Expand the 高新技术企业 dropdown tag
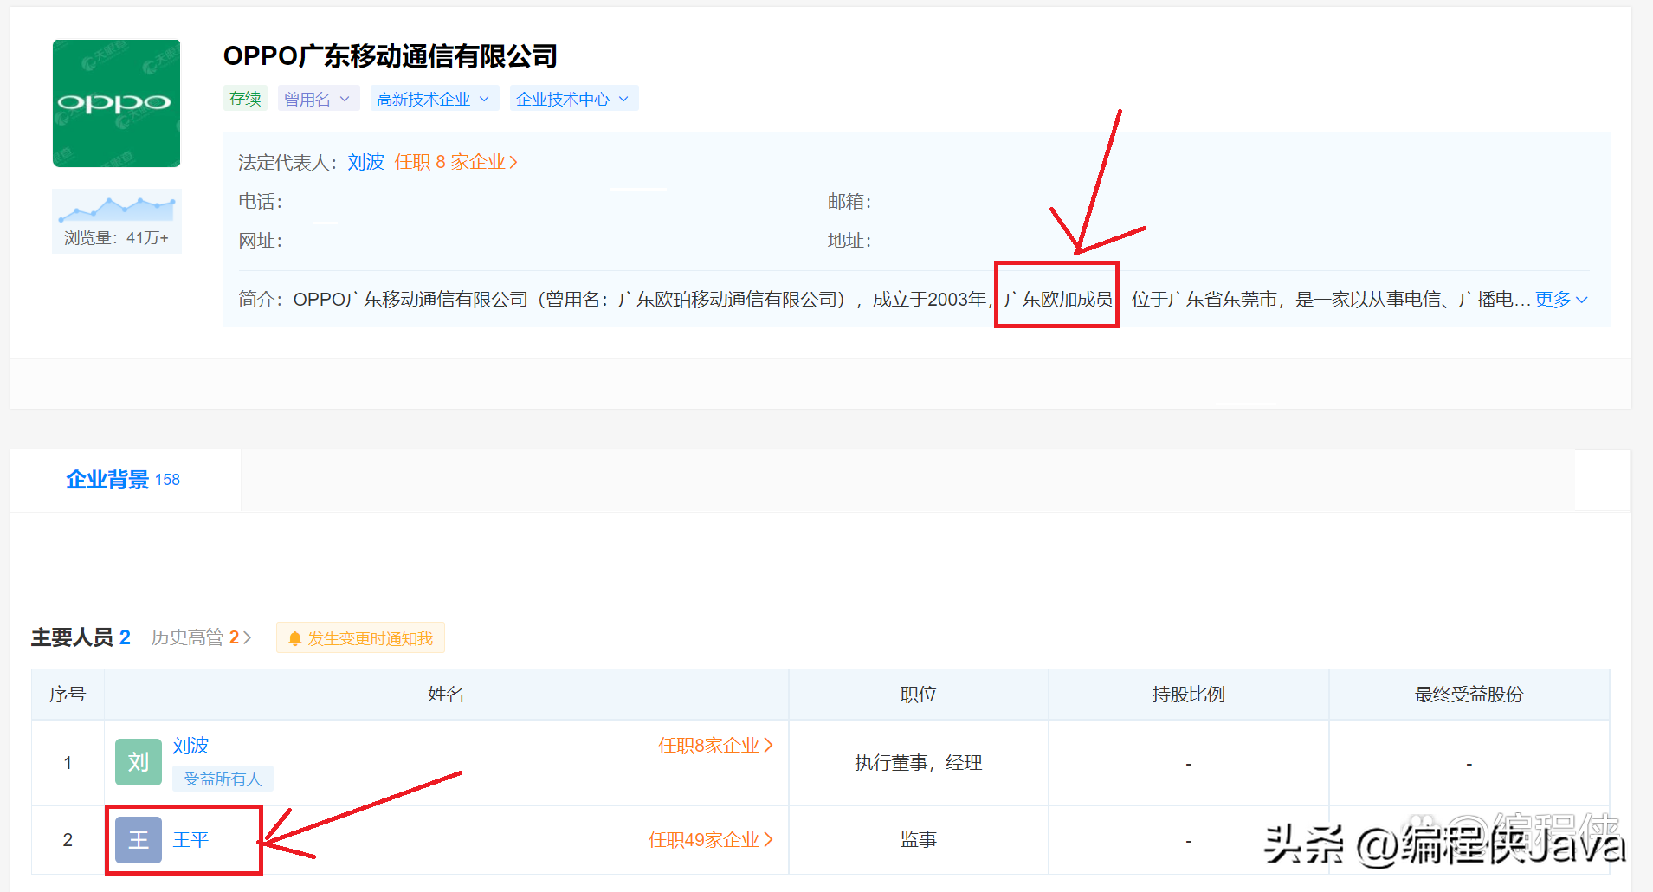Screen dimensions: 1653x892 [433, 99]
